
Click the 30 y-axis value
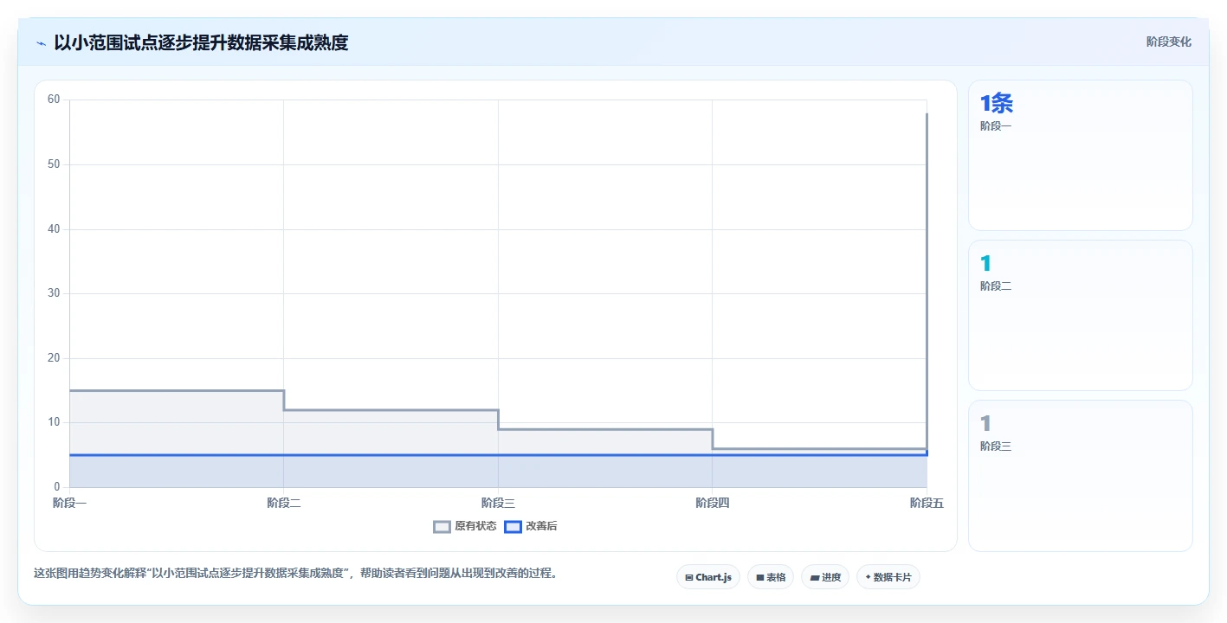click(x=54, y=293)
